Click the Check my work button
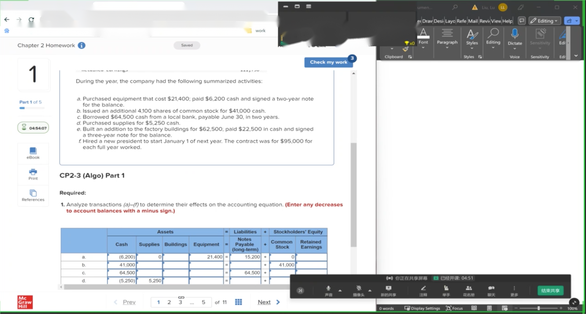Viewport: 586px width, 314px height. click(x=328, y=62)
